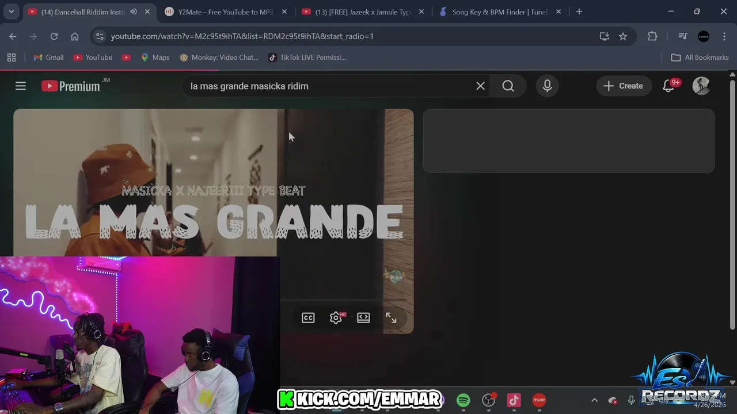Open Chrome media controls
This screenshot has width=737, height=414.
(683, 36)
